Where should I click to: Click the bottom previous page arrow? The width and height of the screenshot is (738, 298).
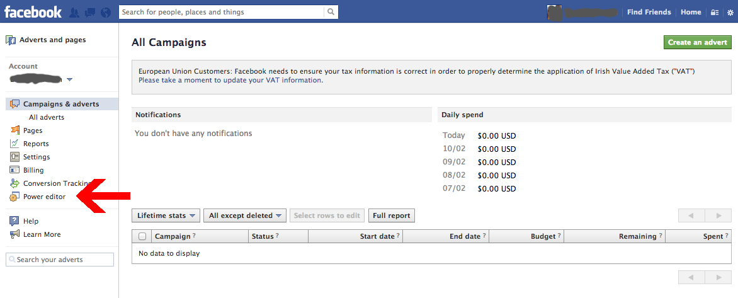(x=691, y=277)
